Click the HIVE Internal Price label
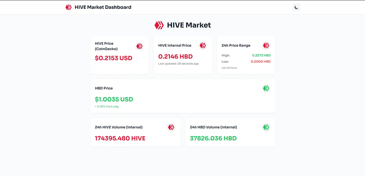The image size is (365, 176). (x=175, y=45)
